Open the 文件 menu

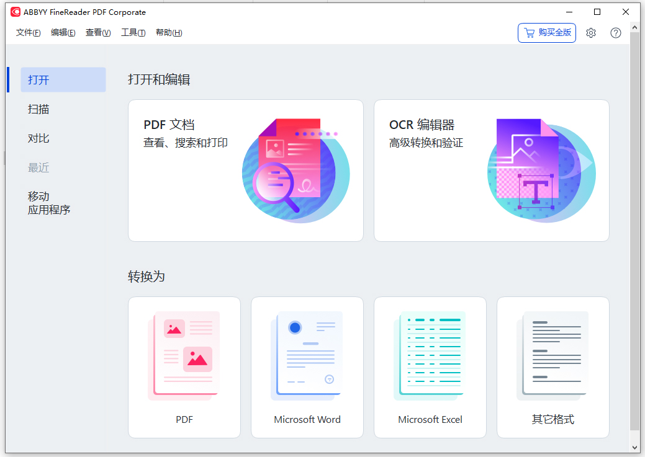tap(27, 33)
